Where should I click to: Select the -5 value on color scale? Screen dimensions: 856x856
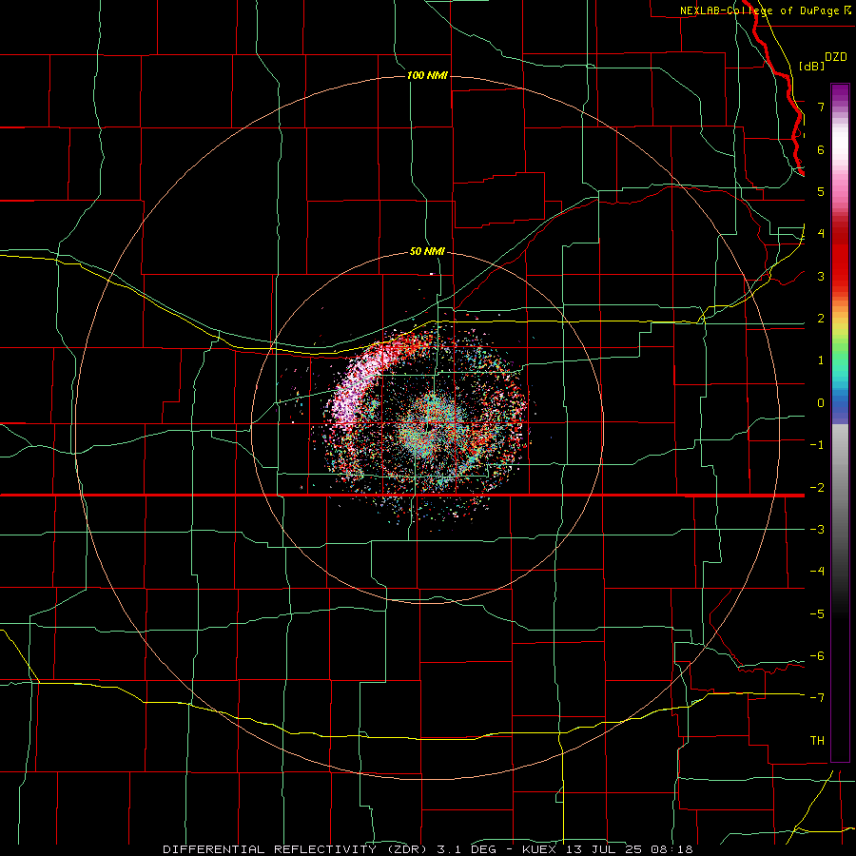[817, 614]
